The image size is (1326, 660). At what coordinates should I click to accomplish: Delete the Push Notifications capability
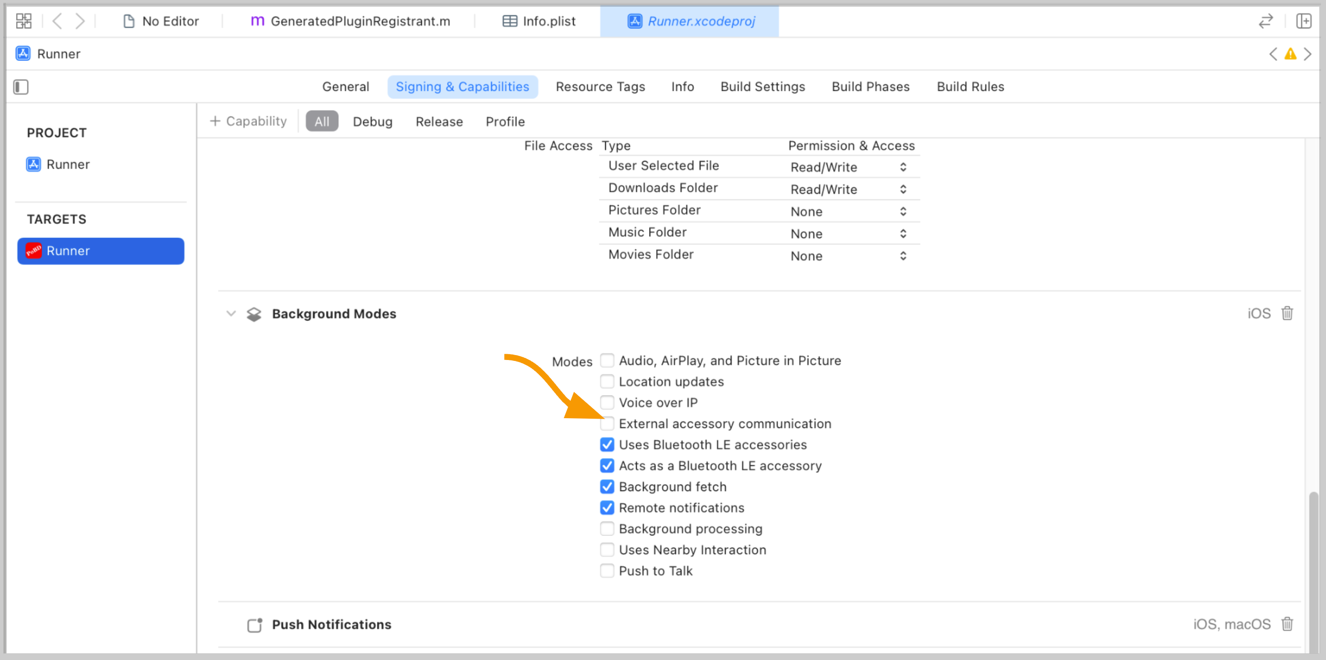[x=1287, y=624]
